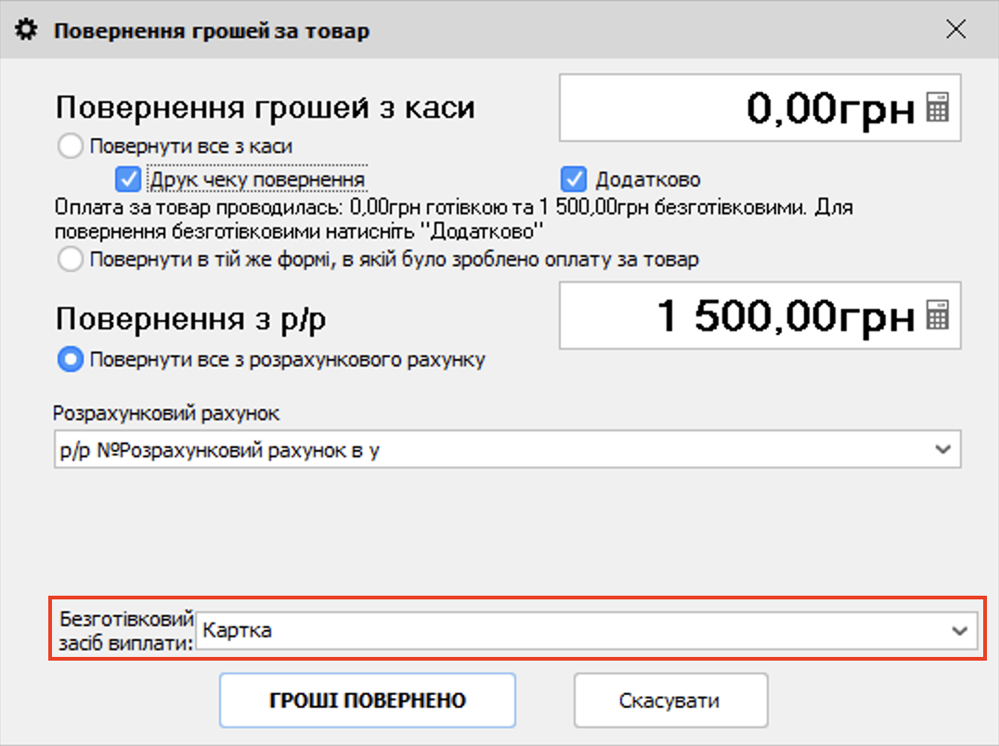Click the 'Скасувати' button
The height and width of the screenshot is (746, 999).
[x=669, y=701]
